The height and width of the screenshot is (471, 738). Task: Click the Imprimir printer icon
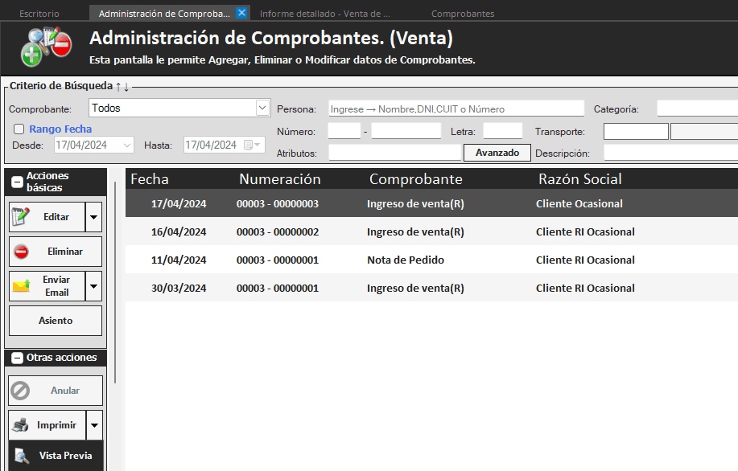22,425
